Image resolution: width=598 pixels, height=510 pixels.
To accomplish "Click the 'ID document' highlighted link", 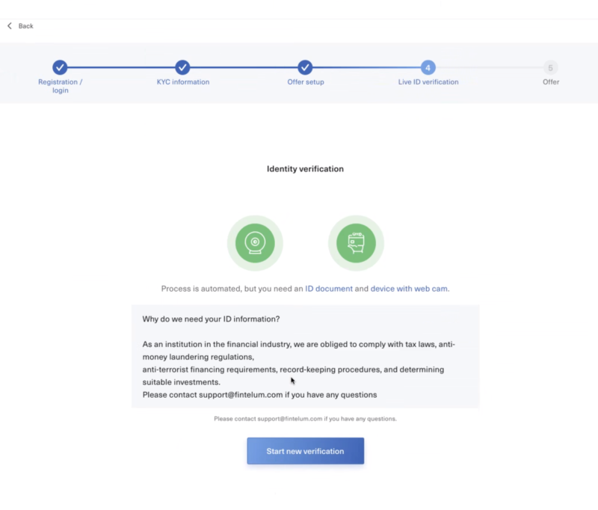I will (x=329, y=289).
